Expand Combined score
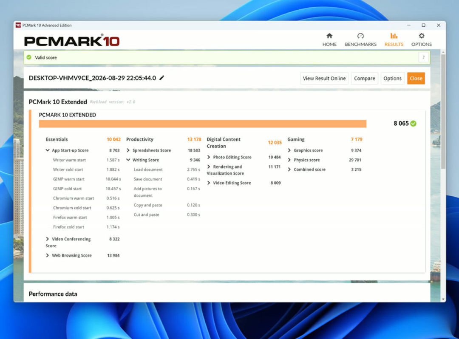Screen dimensions: 459x339 (x=289, y=169)
